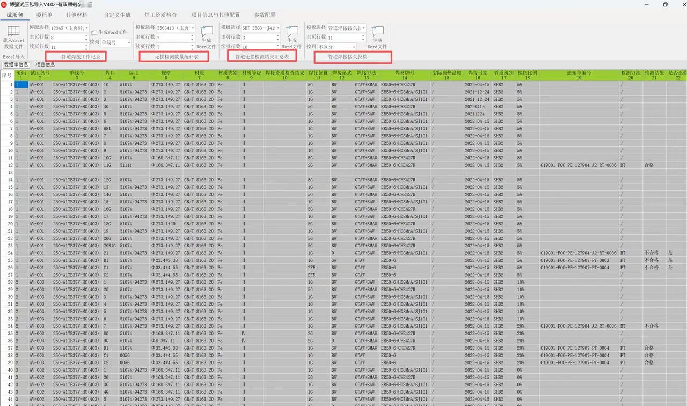Screen dimensions: 687x406
Task: Select the 数据库信息 sub-tab
Action: pyautogui.click(x=16, y=64)
